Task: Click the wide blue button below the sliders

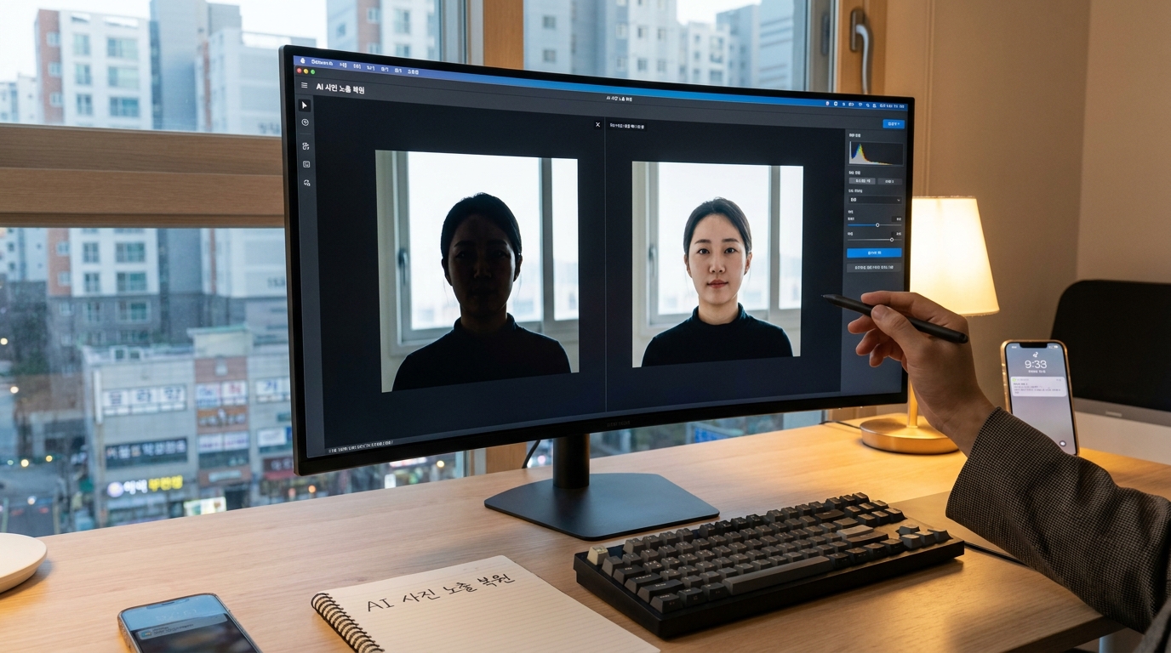Action: click(874, 253)
